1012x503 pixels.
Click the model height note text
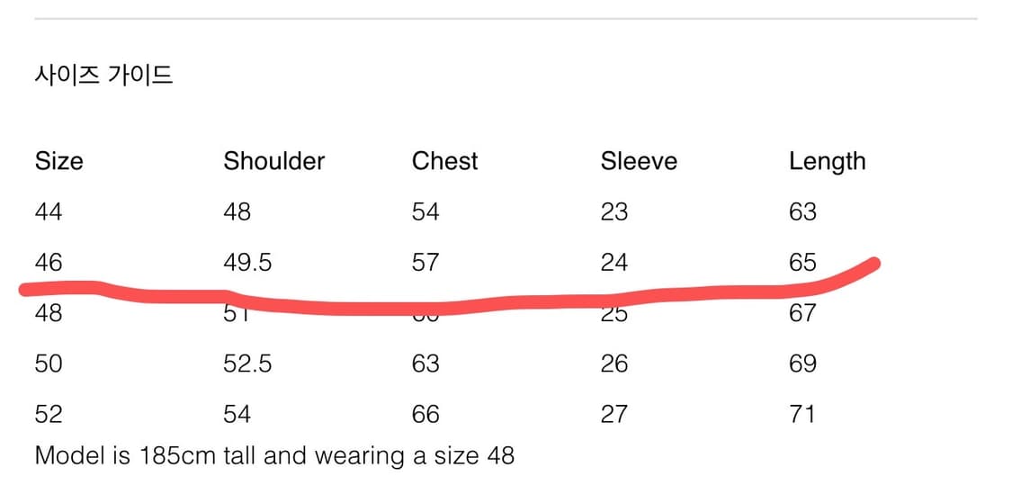point(274,456)
